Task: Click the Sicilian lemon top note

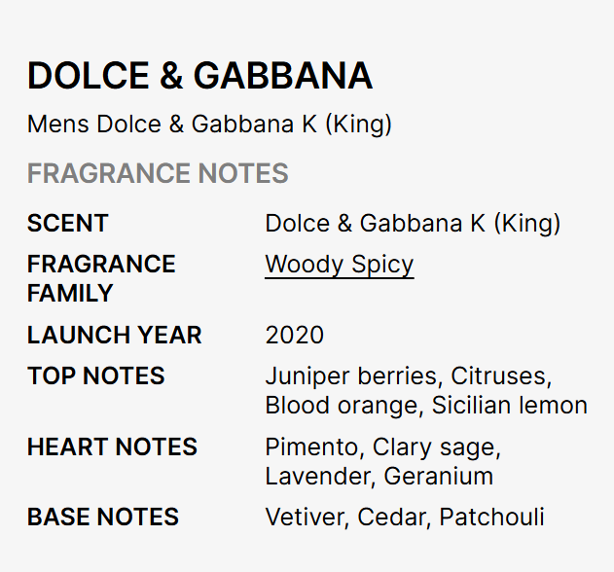Action: (x=509, y=405)
